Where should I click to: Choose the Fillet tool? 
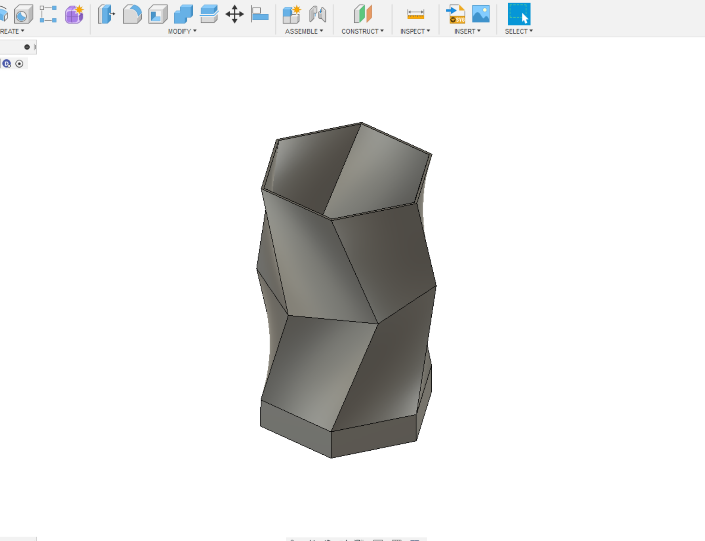132,14
